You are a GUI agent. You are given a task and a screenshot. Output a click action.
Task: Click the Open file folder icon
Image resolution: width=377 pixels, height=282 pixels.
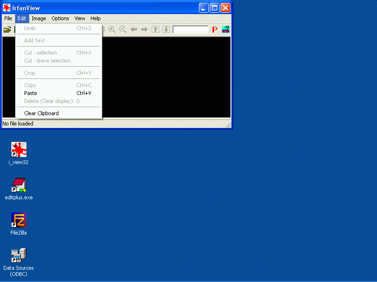point(7,30)
